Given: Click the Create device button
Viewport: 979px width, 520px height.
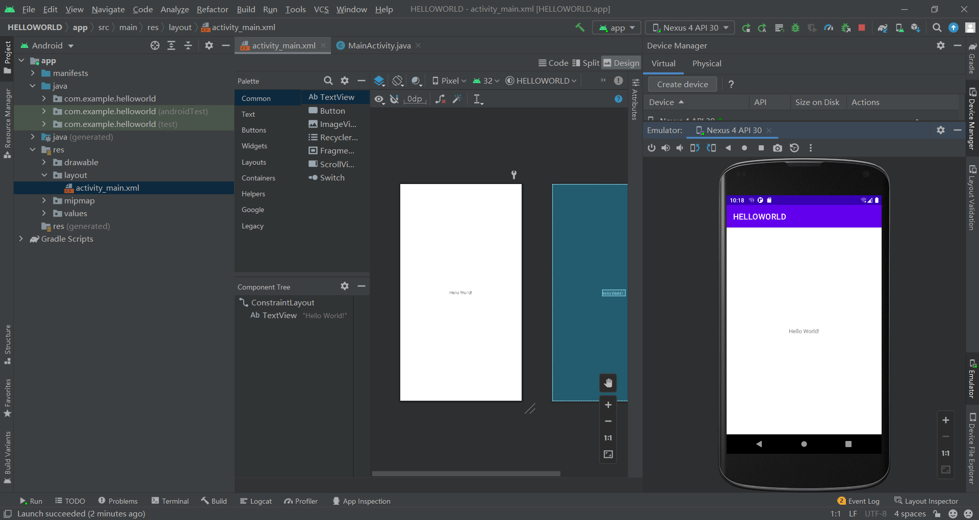Looking at the screenshot, I should pyautogui.click(x=682, y=84).
